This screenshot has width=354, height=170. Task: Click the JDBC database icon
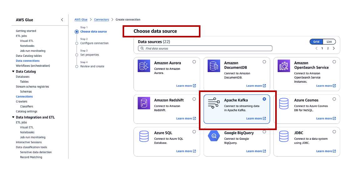[x=284, y=136]
